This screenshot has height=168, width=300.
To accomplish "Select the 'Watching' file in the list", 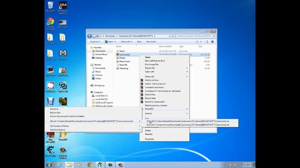I will [x=124, y=69].
